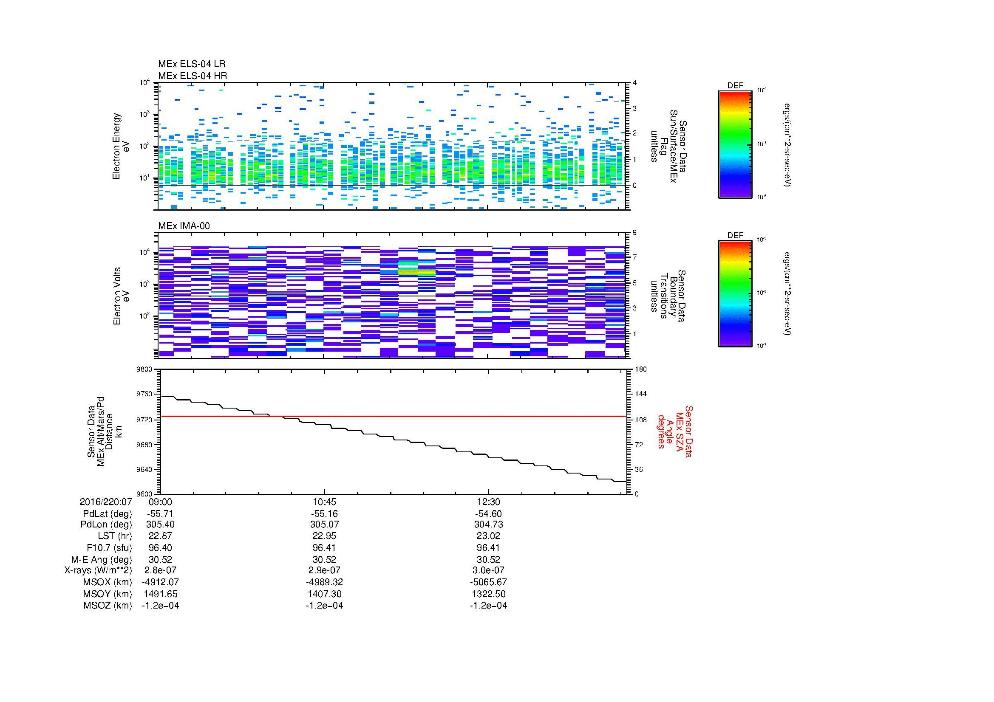The width and height of the screenshot is (994, 702).
Task: Click the 9720 altitude axis tick label
Action: [144, 420]
